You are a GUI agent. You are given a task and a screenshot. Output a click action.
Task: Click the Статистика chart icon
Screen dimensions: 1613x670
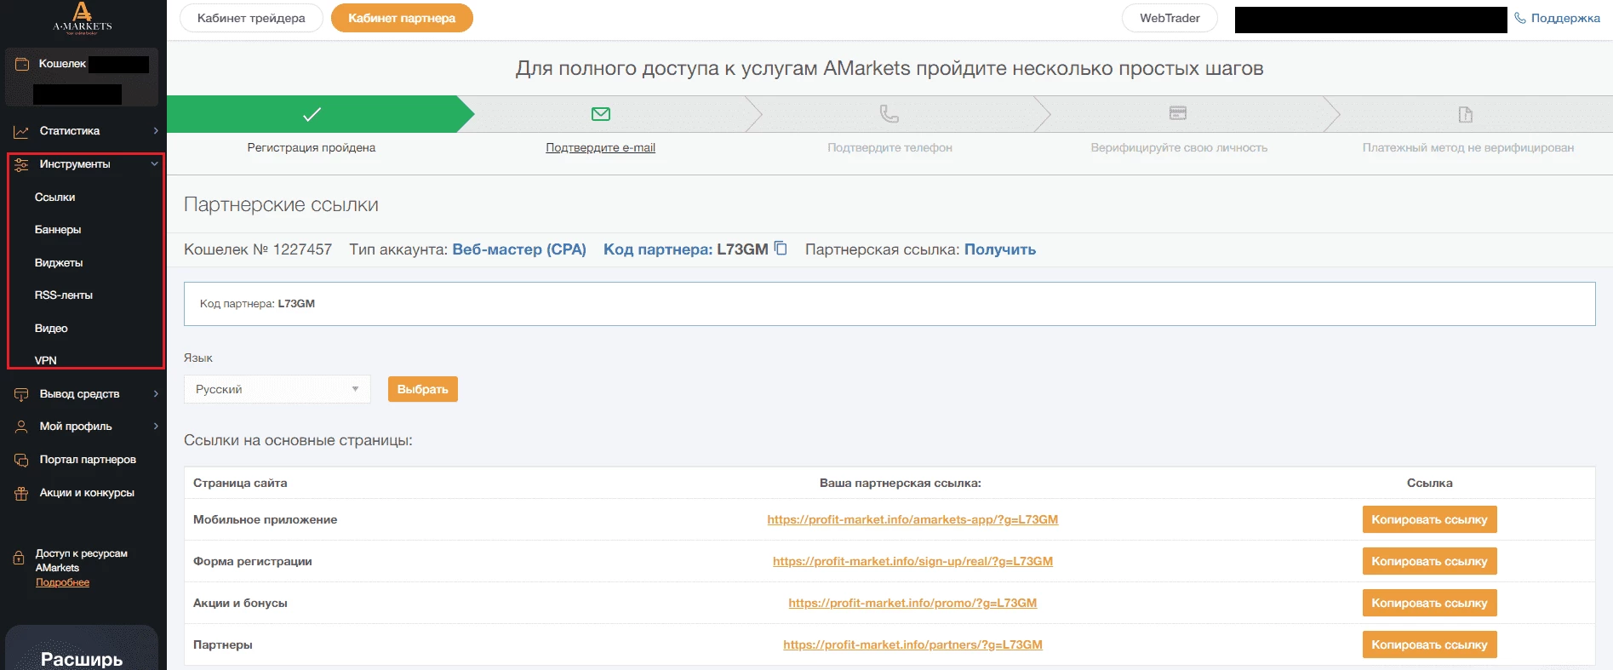21,131
